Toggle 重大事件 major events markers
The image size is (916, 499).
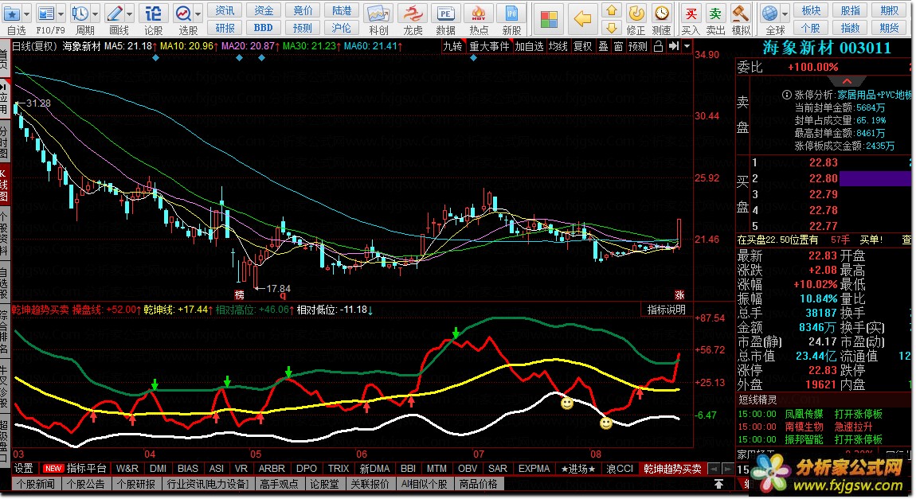click(x=489, y=46)
